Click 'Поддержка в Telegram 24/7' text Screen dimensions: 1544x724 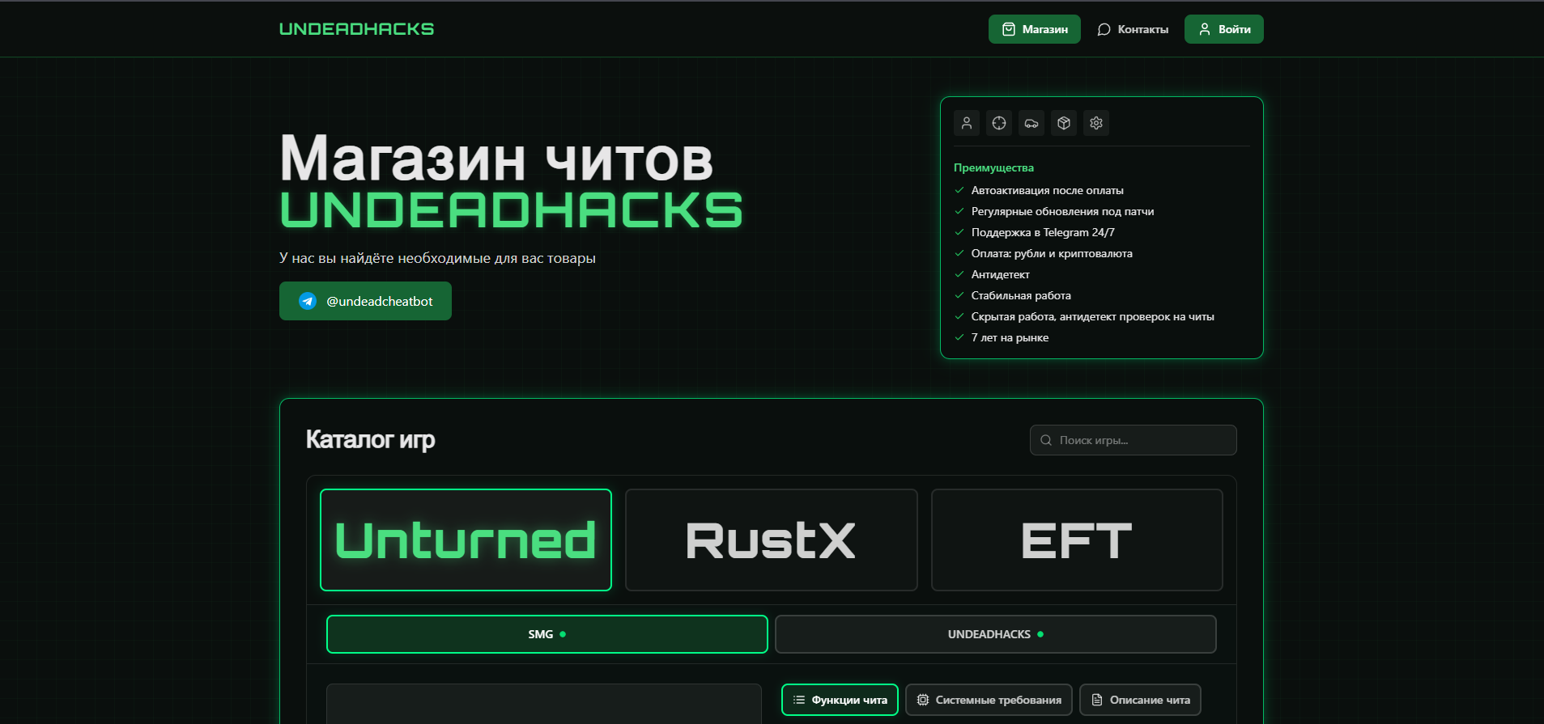pyautogui.click(x=1043, y=232)
